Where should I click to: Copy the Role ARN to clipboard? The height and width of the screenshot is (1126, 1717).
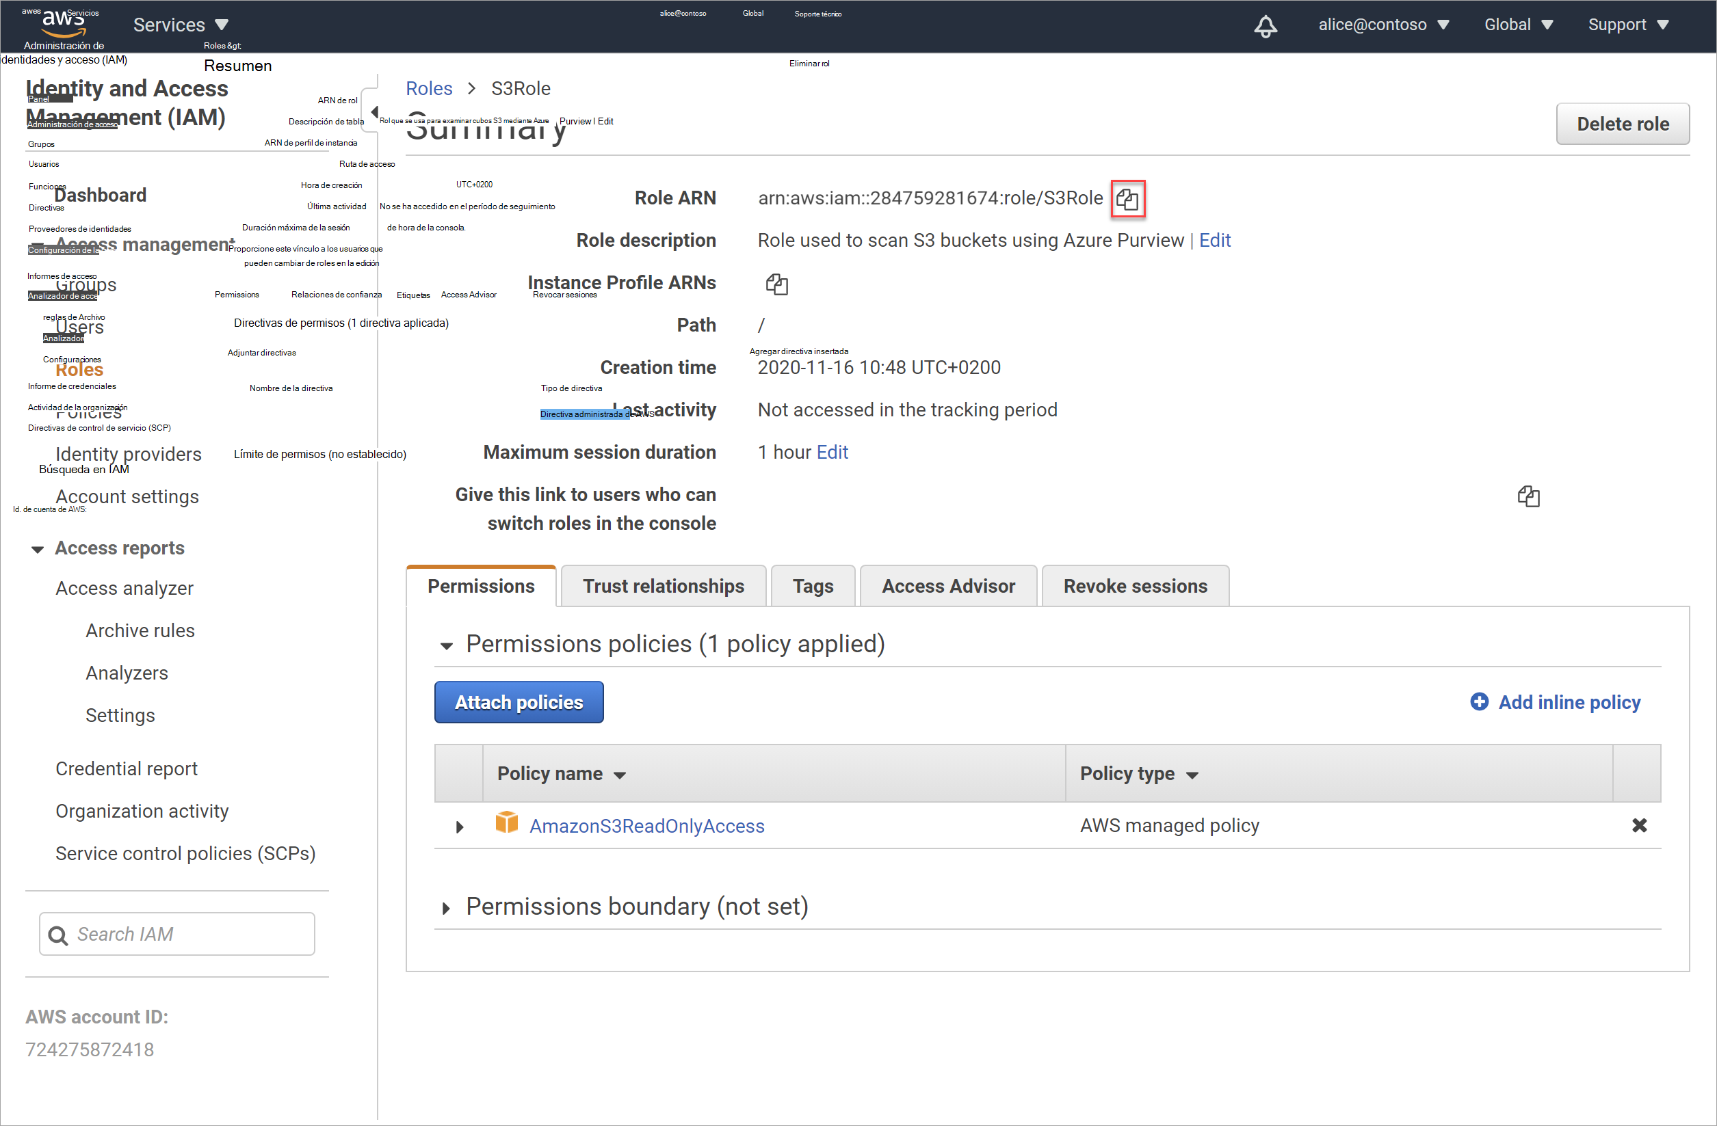1127,198
